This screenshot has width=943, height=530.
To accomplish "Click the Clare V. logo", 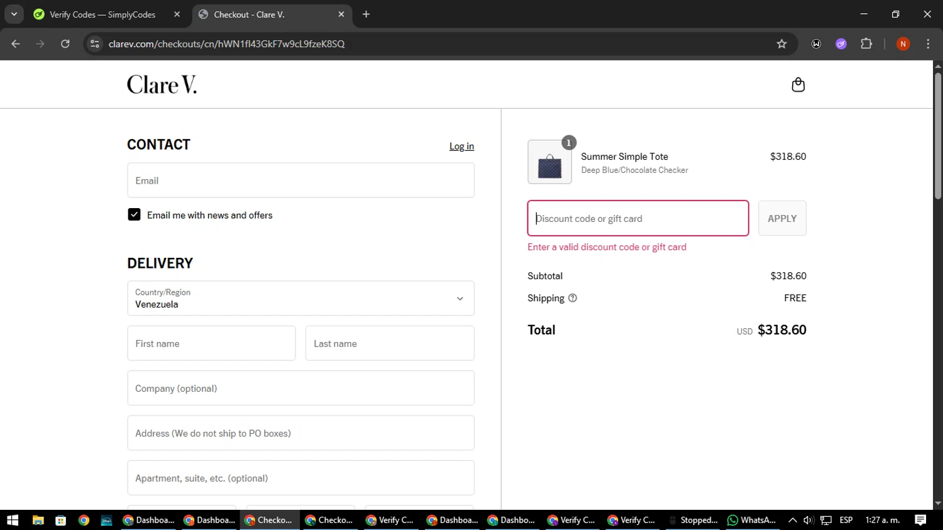I will (x=162, y=85).
